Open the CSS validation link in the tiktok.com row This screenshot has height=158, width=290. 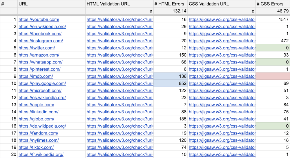[222, 148]
